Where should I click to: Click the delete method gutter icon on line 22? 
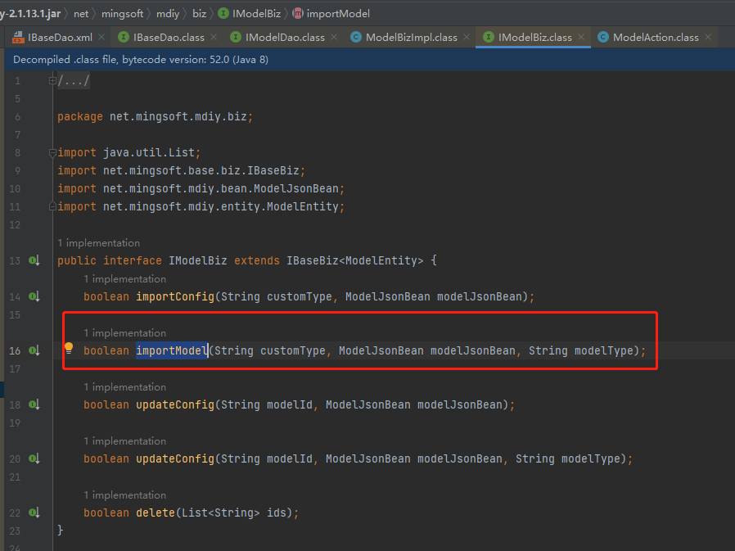pos(34,513)
